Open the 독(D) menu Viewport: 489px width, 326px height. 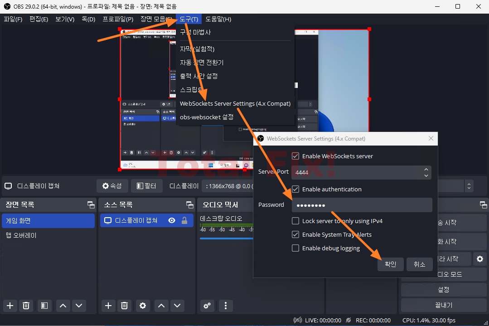click(88, 19)
